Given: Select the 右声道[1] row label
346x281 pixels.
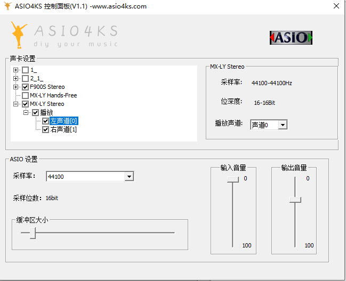Looking at the screenshot, I should point(63,129).
